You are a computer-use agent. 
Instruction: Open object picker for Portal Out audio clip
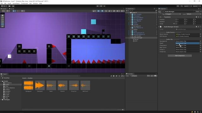click(200, 51)
